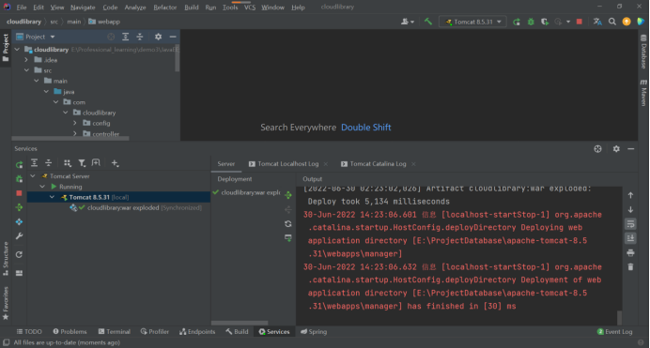
Task: Expand the .idea folder
Action: pyautogui.click(x=26, y=60)
